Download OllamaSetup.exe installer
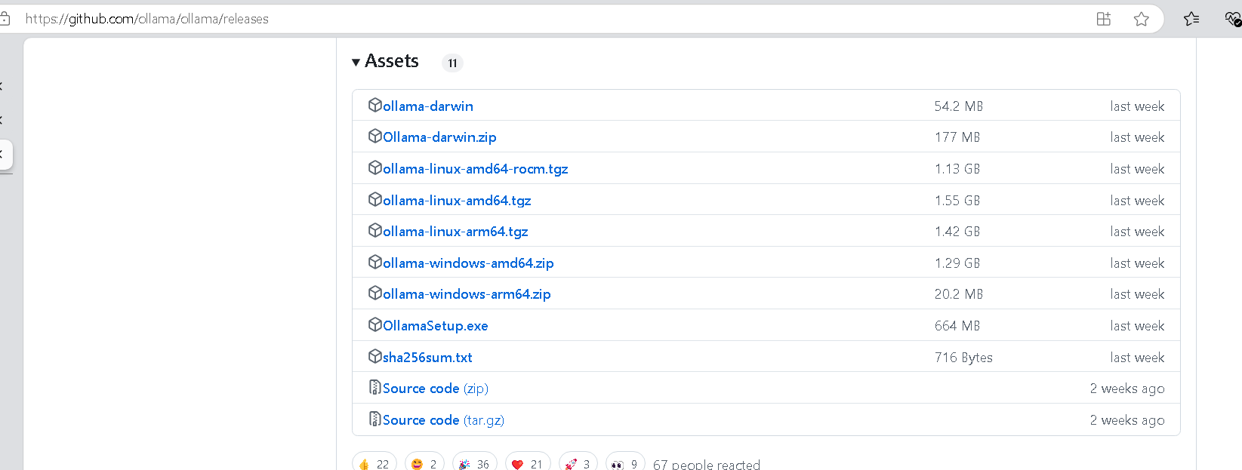Viewport: 1242px width, 470px height. (x=436, y=326)
